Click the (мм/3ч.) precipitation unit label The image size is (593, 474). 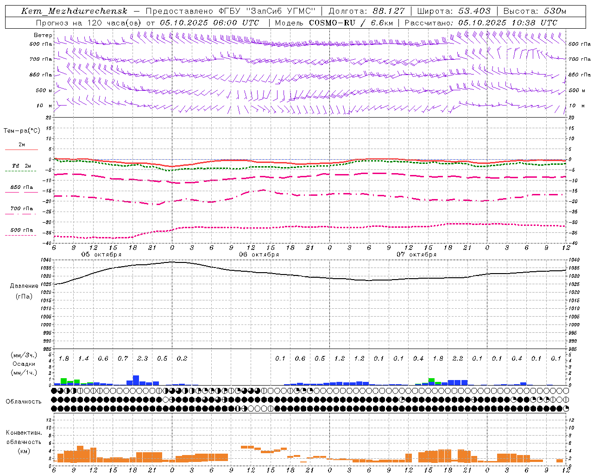pyautogui.click(x=23, y=355)
